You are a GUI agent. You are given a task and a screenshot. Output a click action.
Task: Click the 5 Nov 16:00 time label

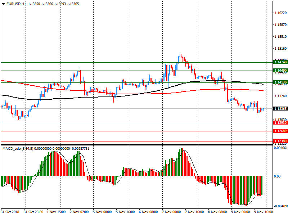pyautogui.click(x=125, y=212)
